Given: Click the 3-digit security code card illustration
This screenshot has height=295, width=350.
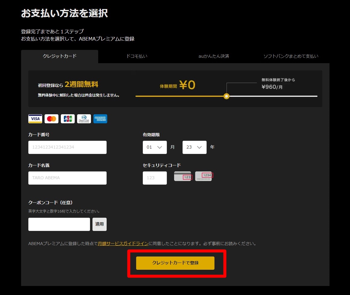Looking at the screenshot, I should tap(183, 176).
